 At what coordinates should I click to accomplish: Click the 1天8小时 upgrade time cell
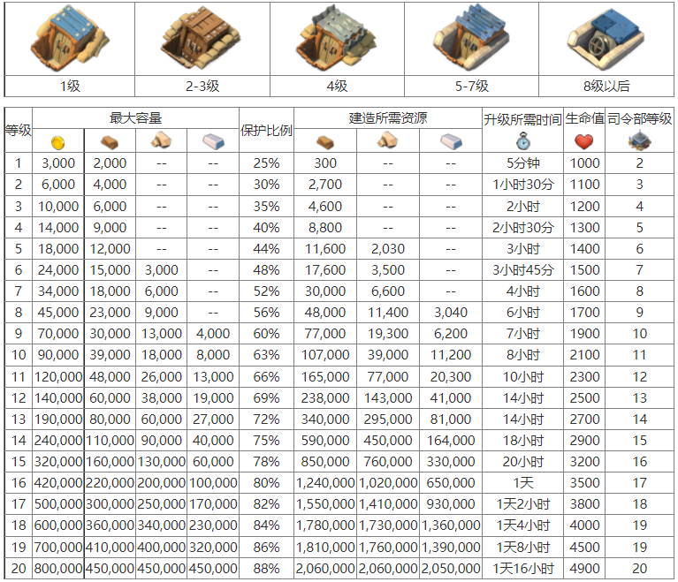(522, 548)
